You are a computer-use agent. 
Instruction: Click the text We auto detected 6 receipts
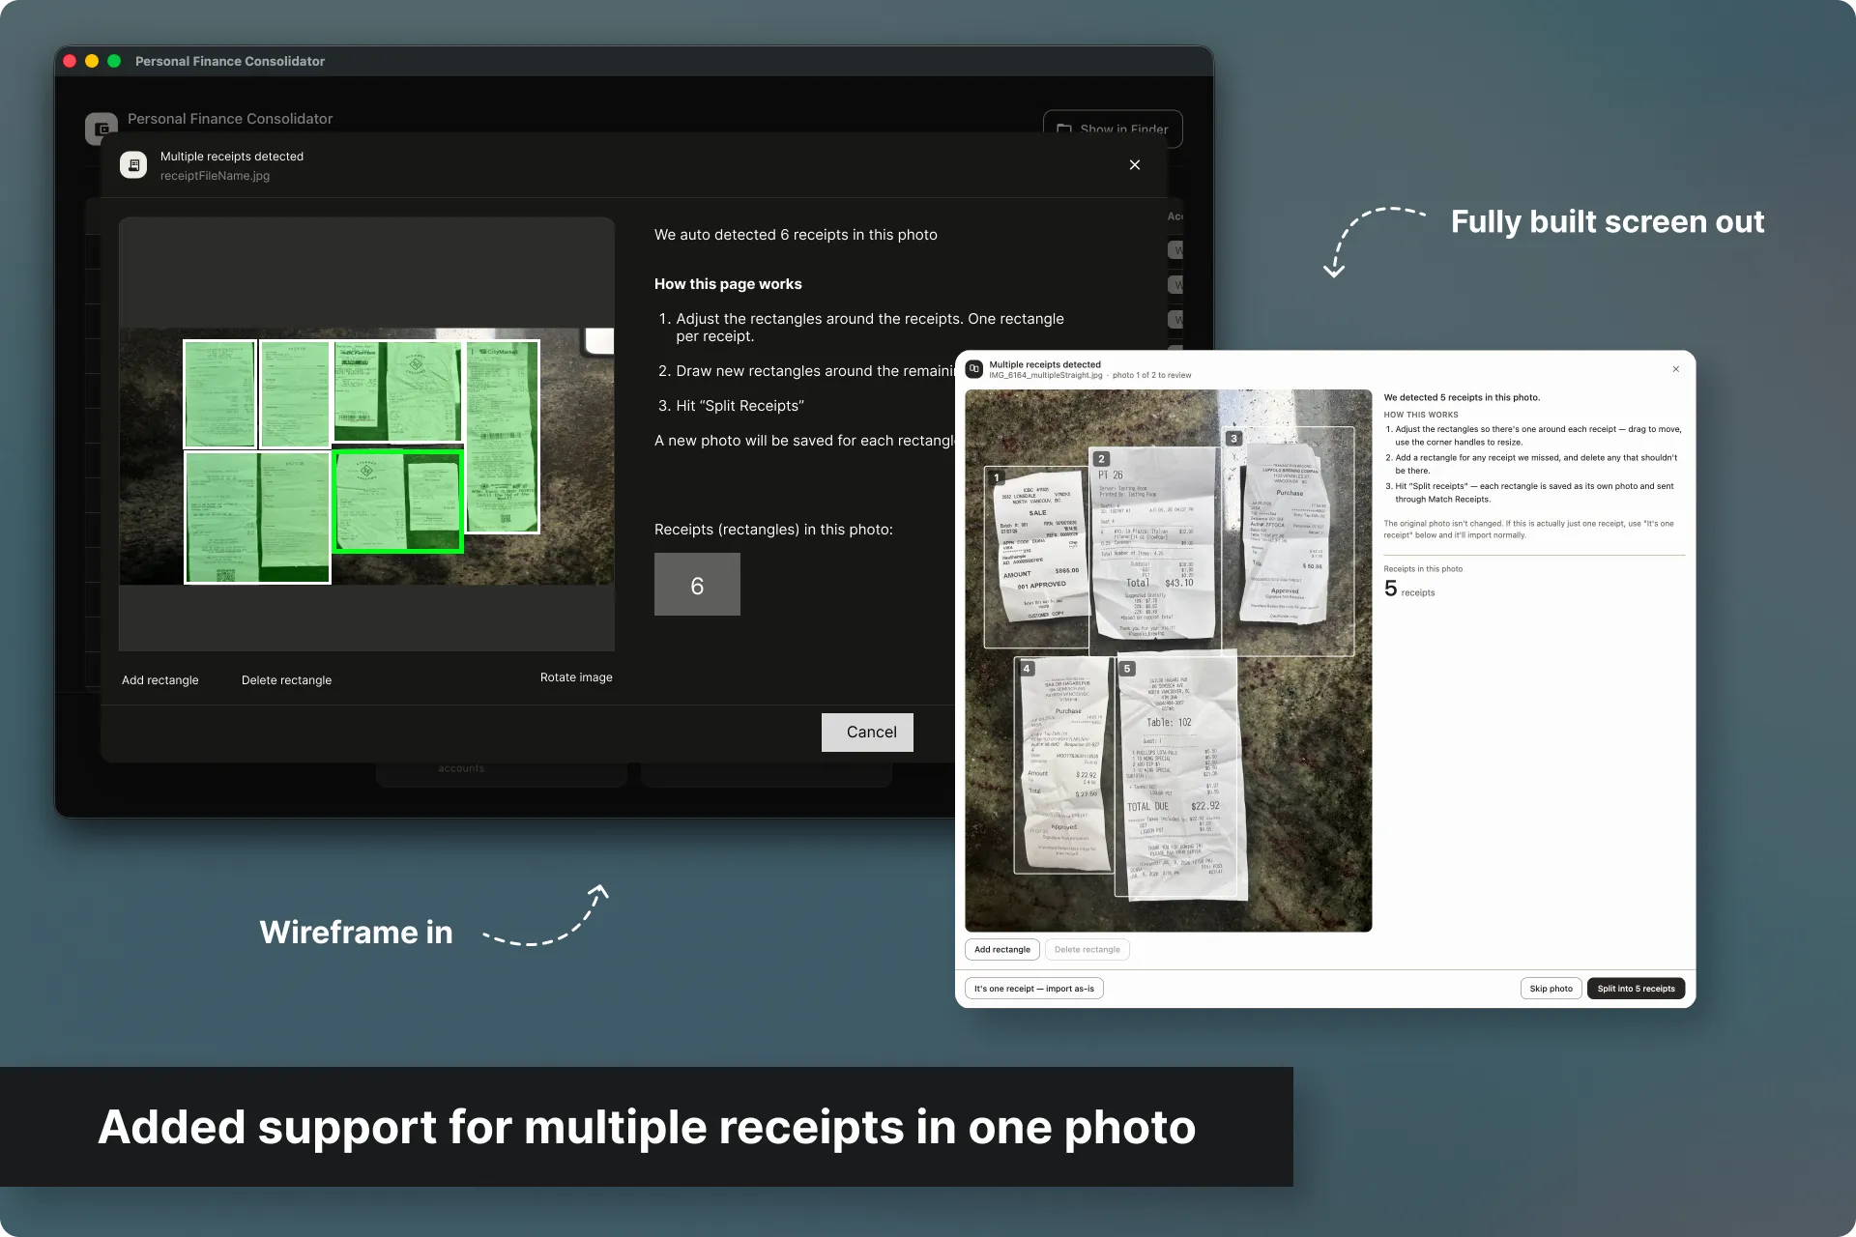pyautogui.click(x=796, y=235)
